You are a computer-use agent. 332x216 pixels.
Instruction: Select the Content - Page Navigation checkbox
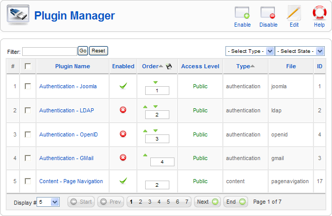[28, 181]
